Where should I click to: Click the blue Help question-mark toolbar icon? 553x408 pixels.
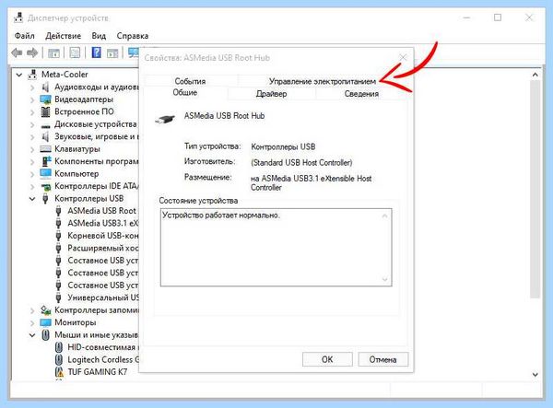(x=96, y=52)
